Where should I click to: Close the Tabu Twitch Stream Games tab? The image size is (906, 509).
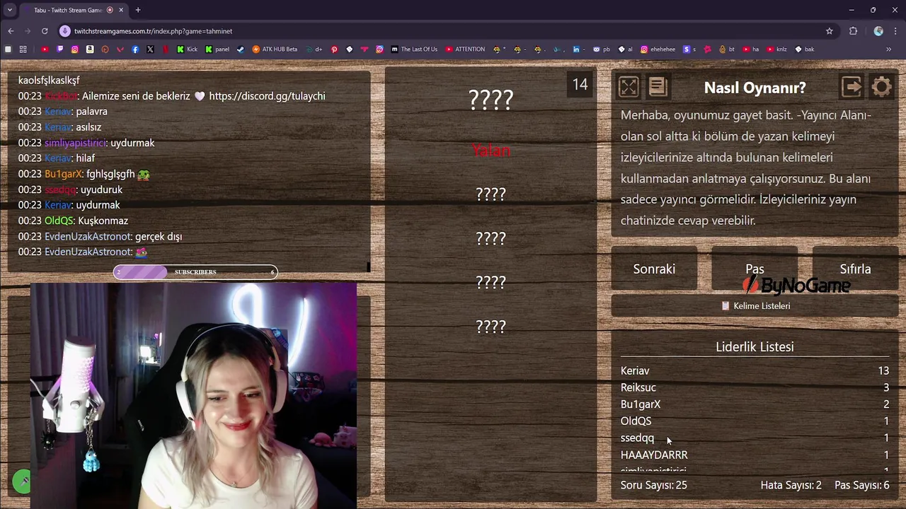(121, 10)
